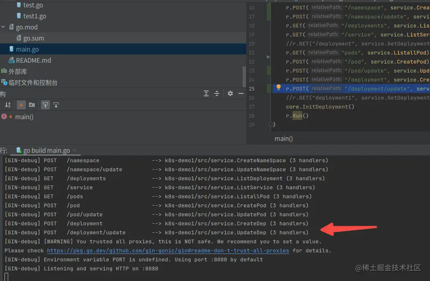Close the go build main.go tab
The width and height of the screenshot is (430, 281).
pyautogui.click(x=74, y=150)
